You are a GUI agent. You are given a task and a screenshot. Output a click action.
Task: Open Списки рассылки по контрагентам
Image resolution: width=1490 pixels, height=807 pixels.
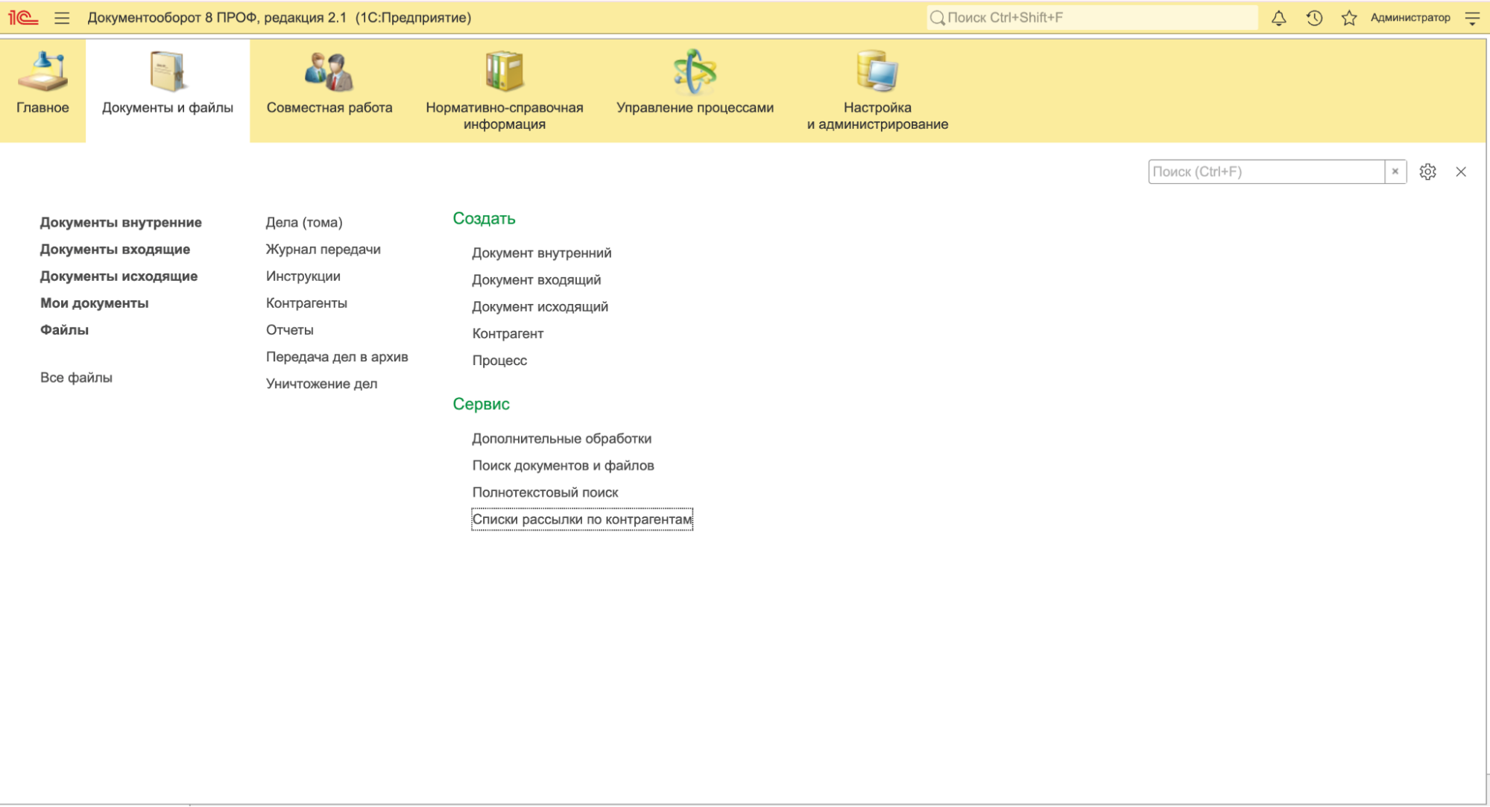(581, 519)
